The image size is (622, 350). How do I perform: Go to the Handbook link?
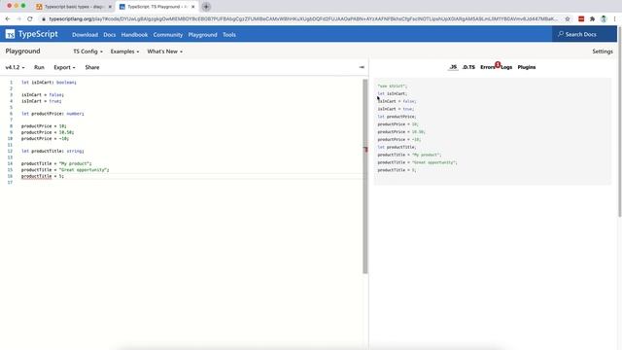(x=134, y=35)
